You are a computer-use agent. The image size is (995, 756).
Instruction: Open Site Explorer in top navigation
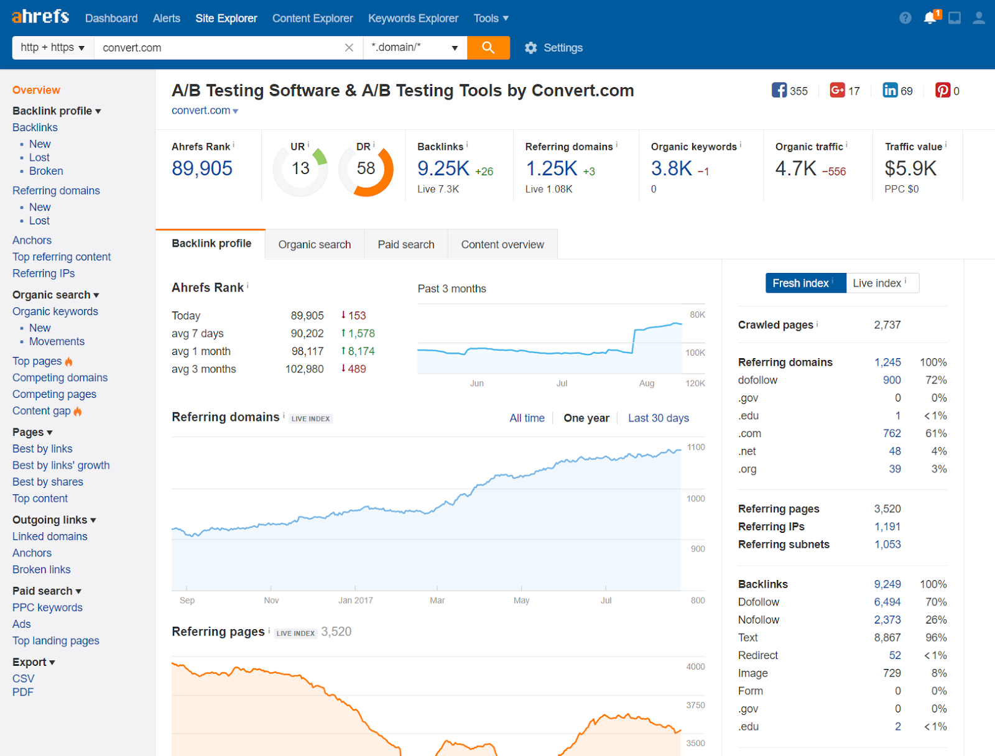coord(226,18)
